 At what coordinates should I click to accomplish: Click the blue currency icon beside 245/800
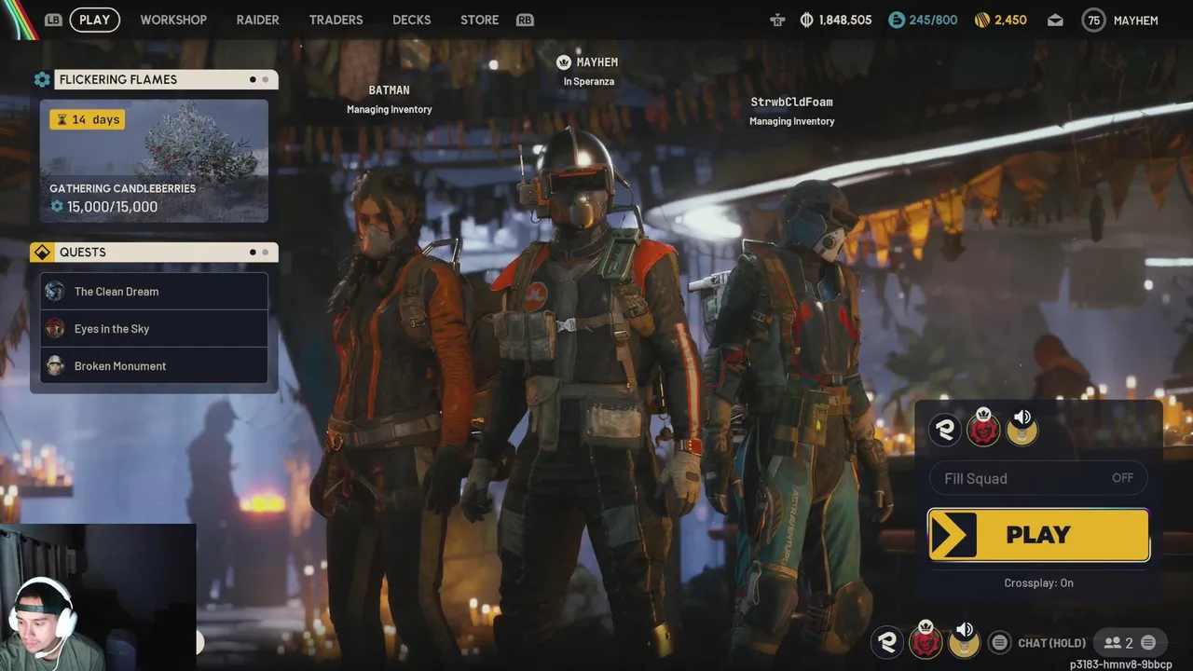896,20
